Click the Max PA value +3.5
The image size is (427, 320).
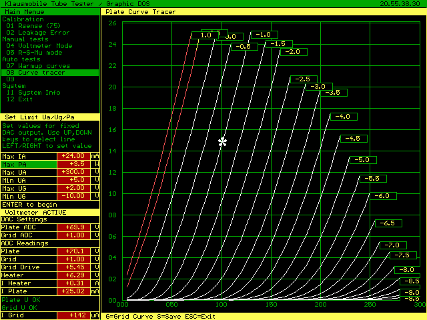[73, 164]
